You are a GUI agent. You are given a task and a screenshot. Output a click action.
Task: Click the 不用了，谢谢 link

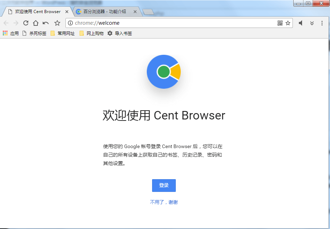click(164, 202)
